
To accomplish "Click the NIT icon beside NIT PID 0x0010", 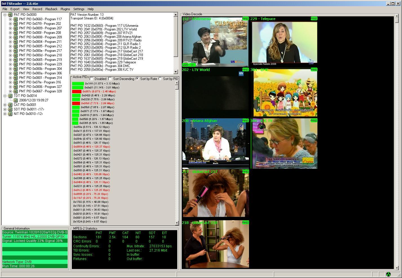I will [10, 114].
